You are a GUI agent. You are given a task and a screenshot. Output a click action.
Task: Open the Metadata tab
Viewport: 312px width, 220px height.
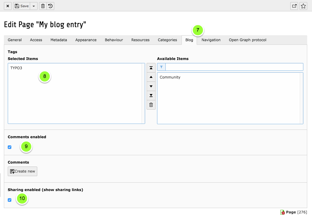coord(59,40)
